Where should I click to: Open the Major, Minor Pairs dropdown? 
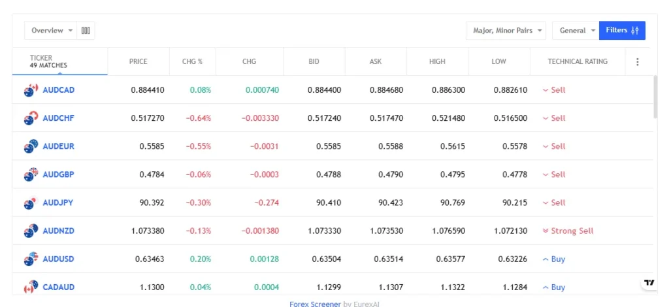505,31
